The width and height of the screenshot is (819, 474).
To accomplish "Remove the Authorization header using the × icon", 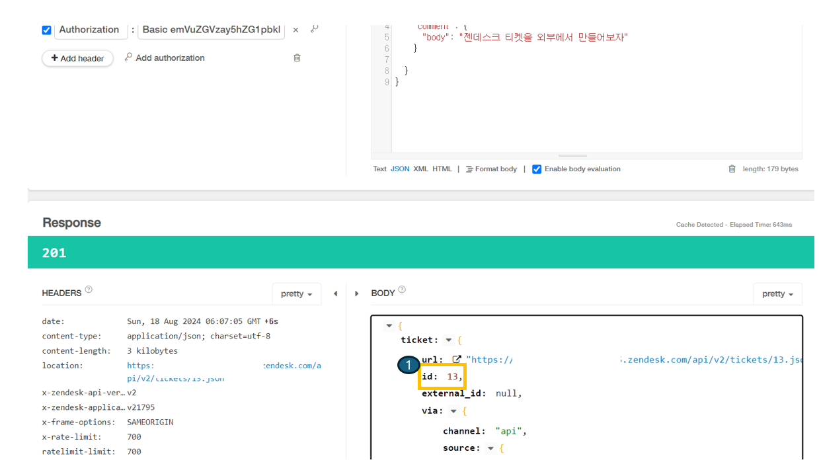I will click(x=295, y=30).
